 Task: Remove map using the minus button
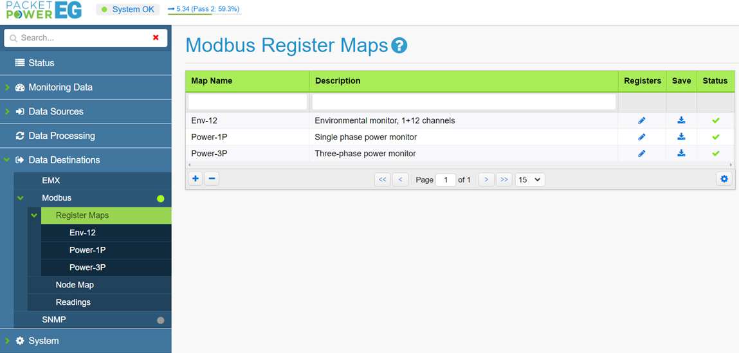pyautogui.click(x=212, y=179)
